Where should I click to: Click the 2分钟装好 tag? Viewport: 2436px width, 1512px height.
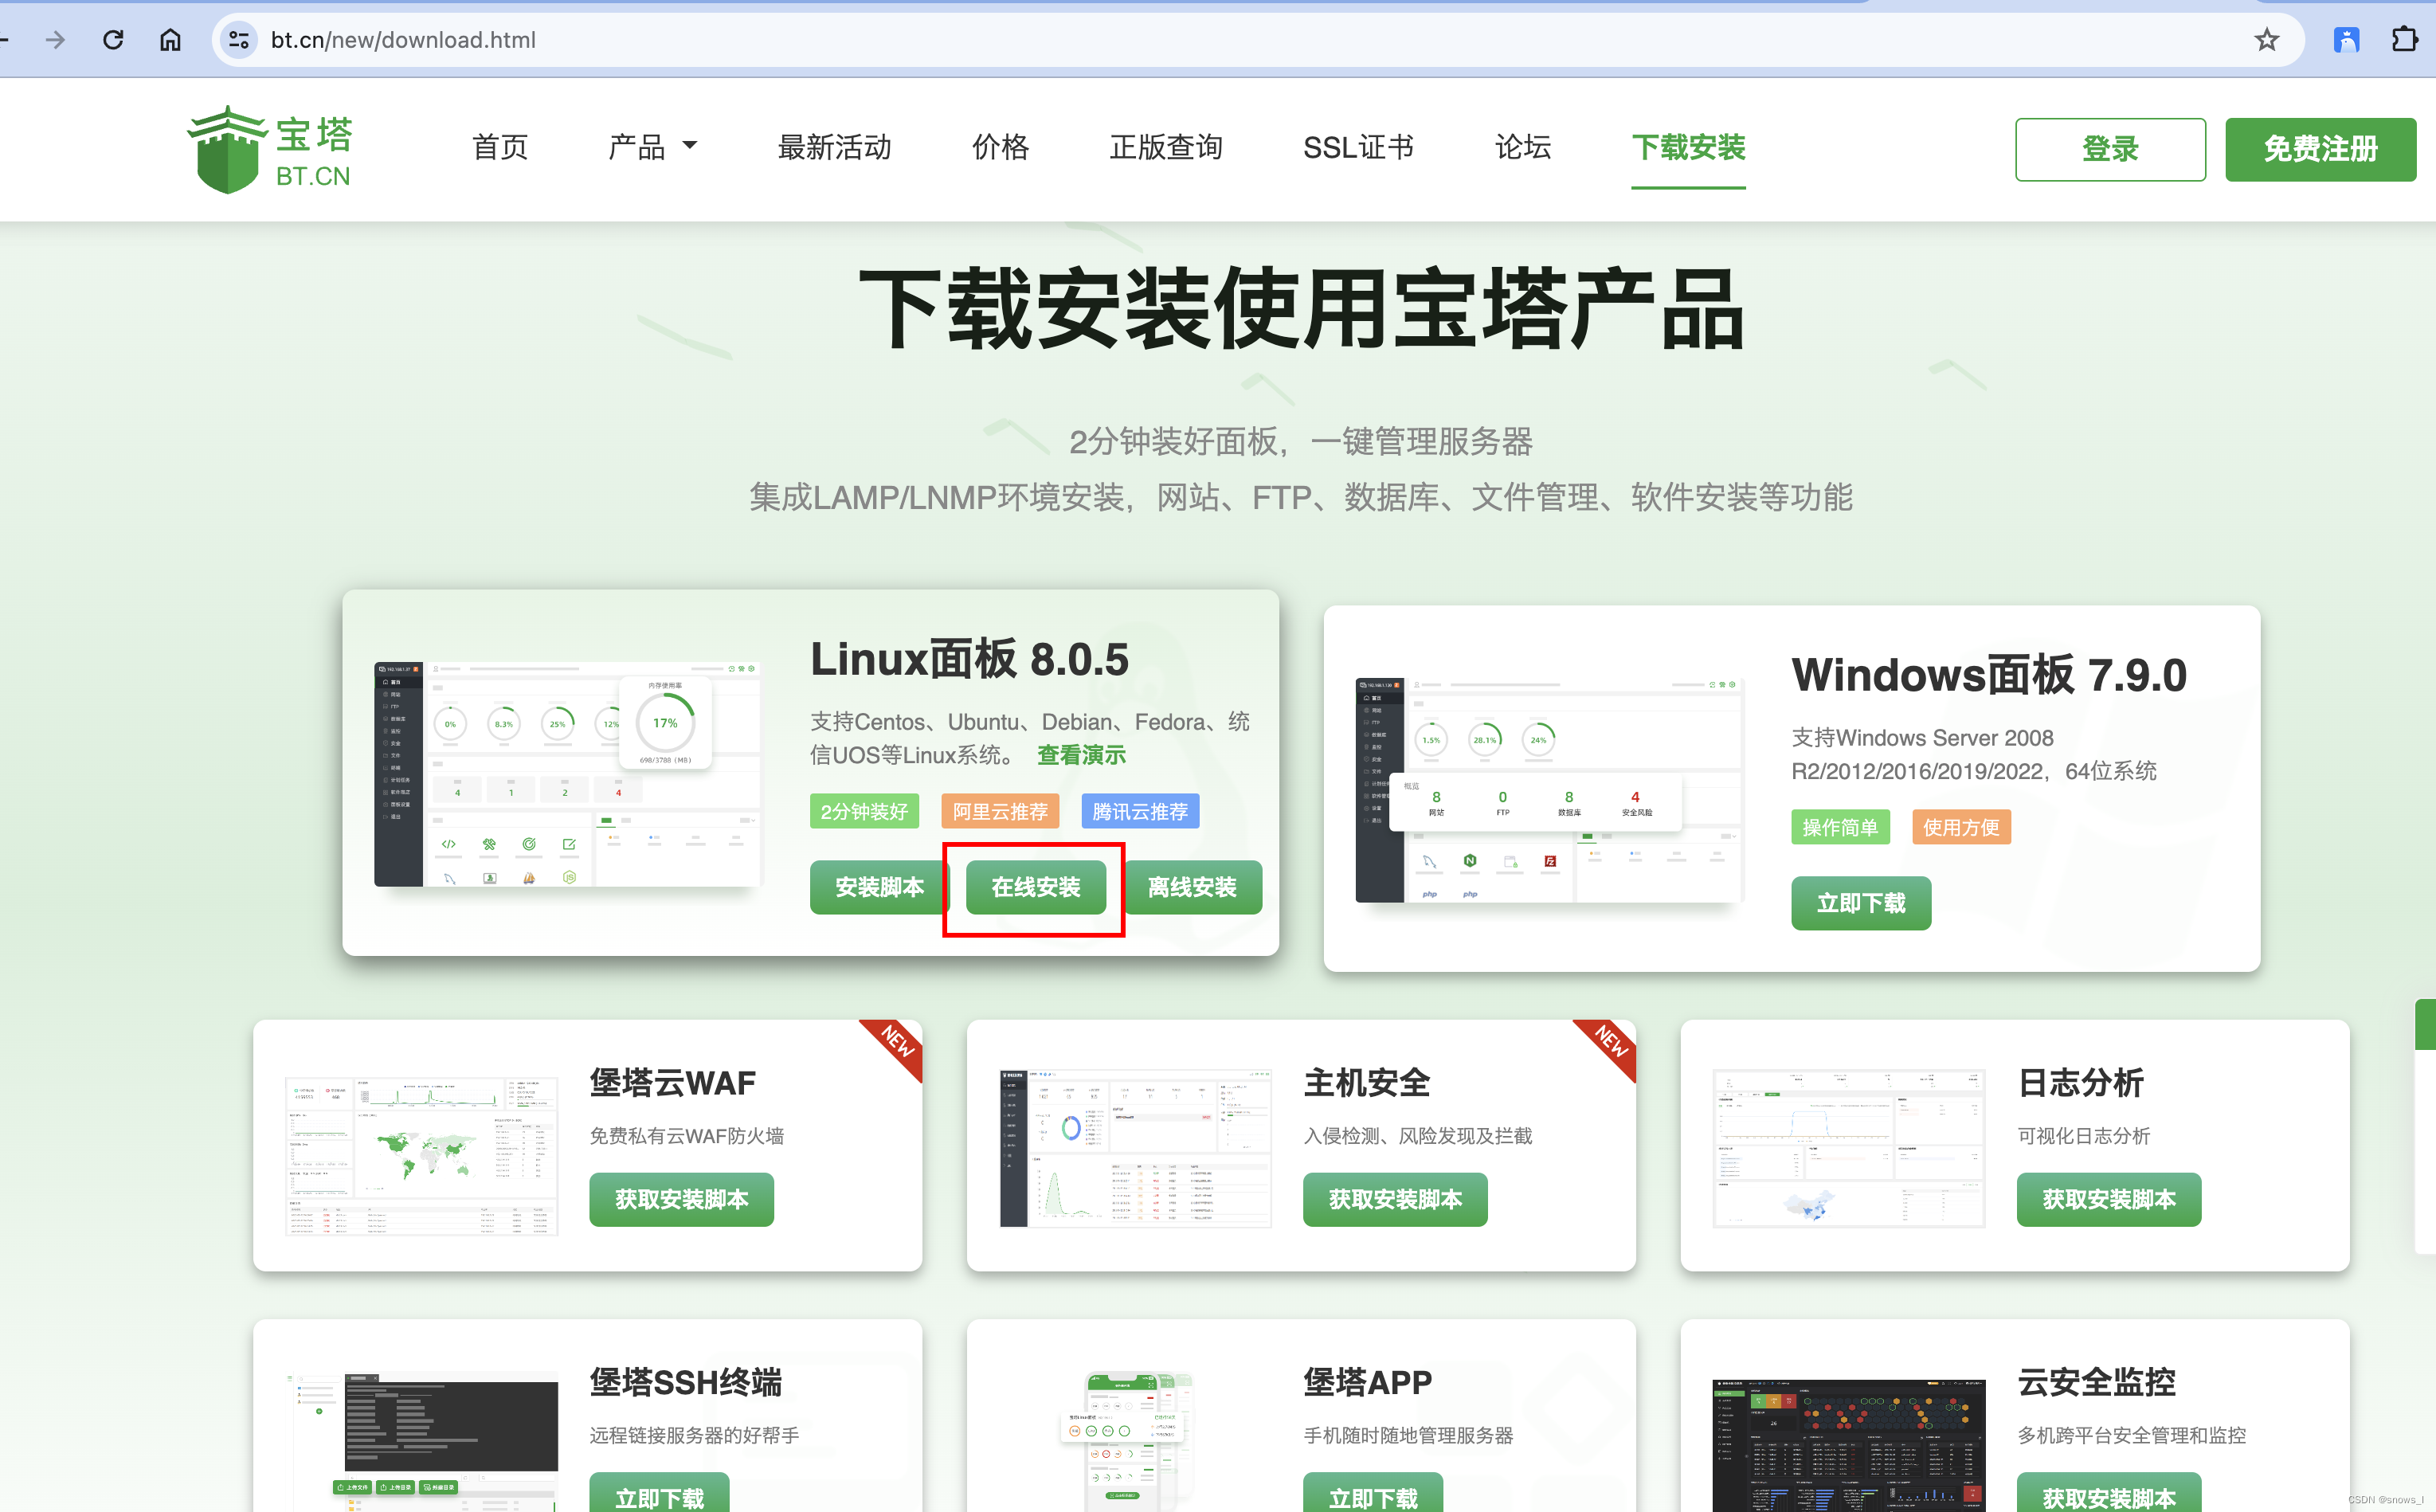tap(864, 811)
